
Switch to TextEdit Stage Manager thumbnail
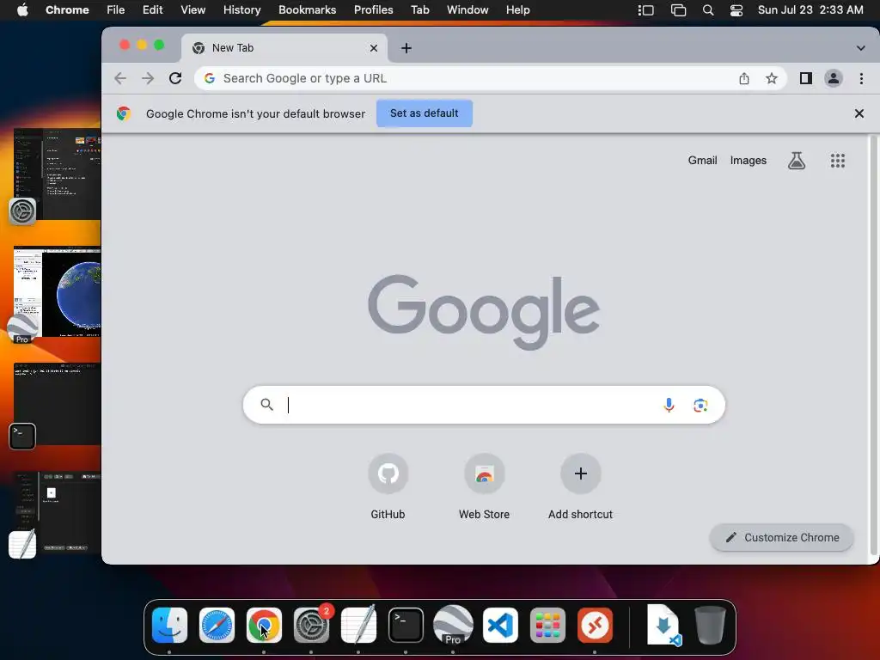click(x=57, y=512)
